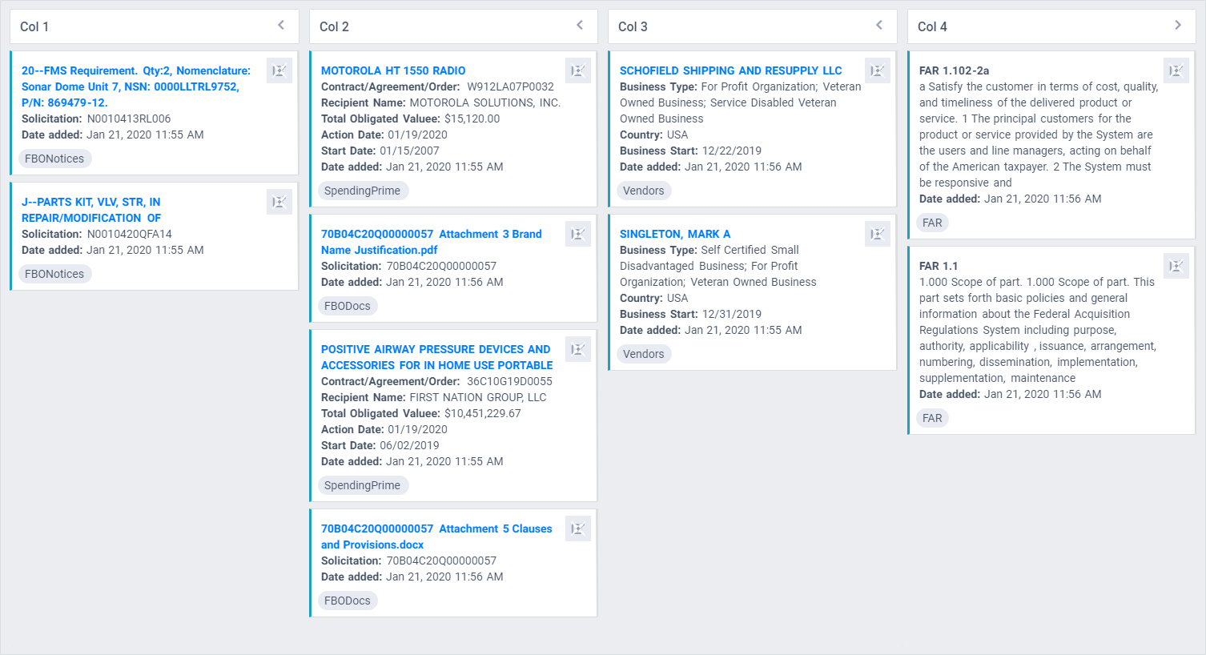Image resolution: width=1206 pixels, height=655 pixels.
Task: Open the MOTOROLA HT 1550 RADIO link
Action: (393, 70)
